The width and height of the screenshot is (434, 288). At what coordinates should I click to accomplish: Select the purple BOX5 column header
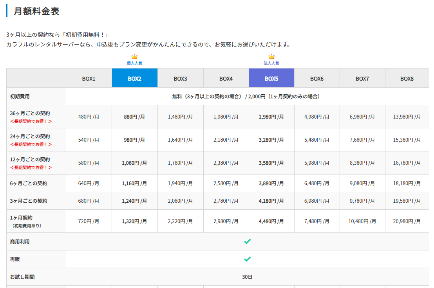click(x=271, y=78)
